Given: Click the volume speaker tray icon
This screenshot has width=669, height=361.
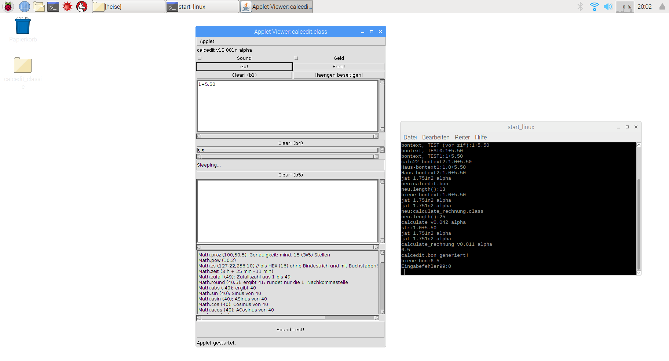Looking at the screenshot, I should point(608,7).
